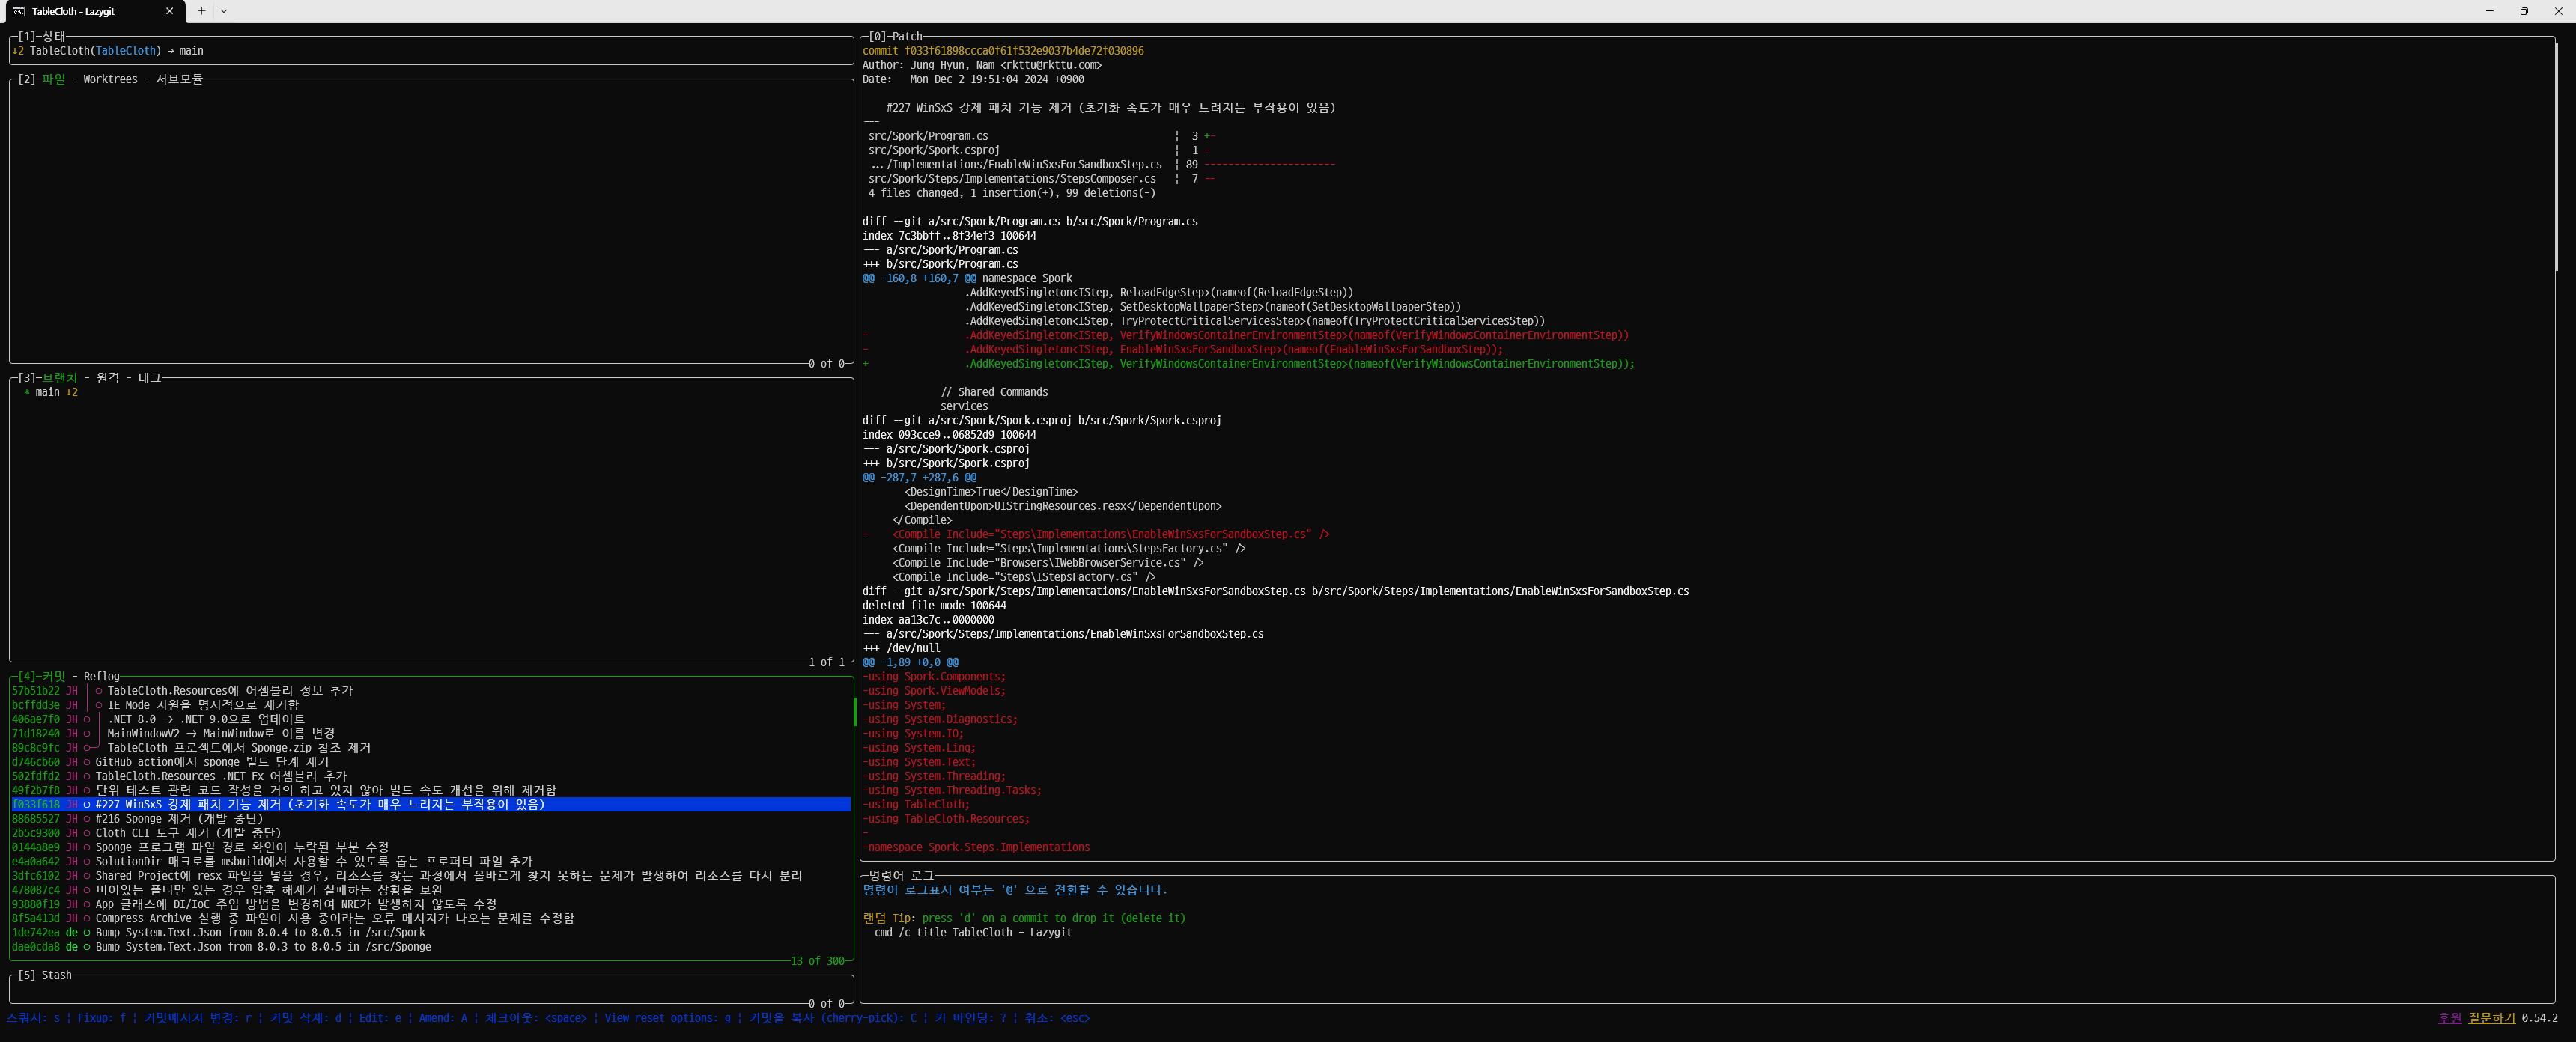2576x1042 pixels.
Task: Select commit 49f2b7f8 단위 테스트 제거
Action: pos(431,790)
